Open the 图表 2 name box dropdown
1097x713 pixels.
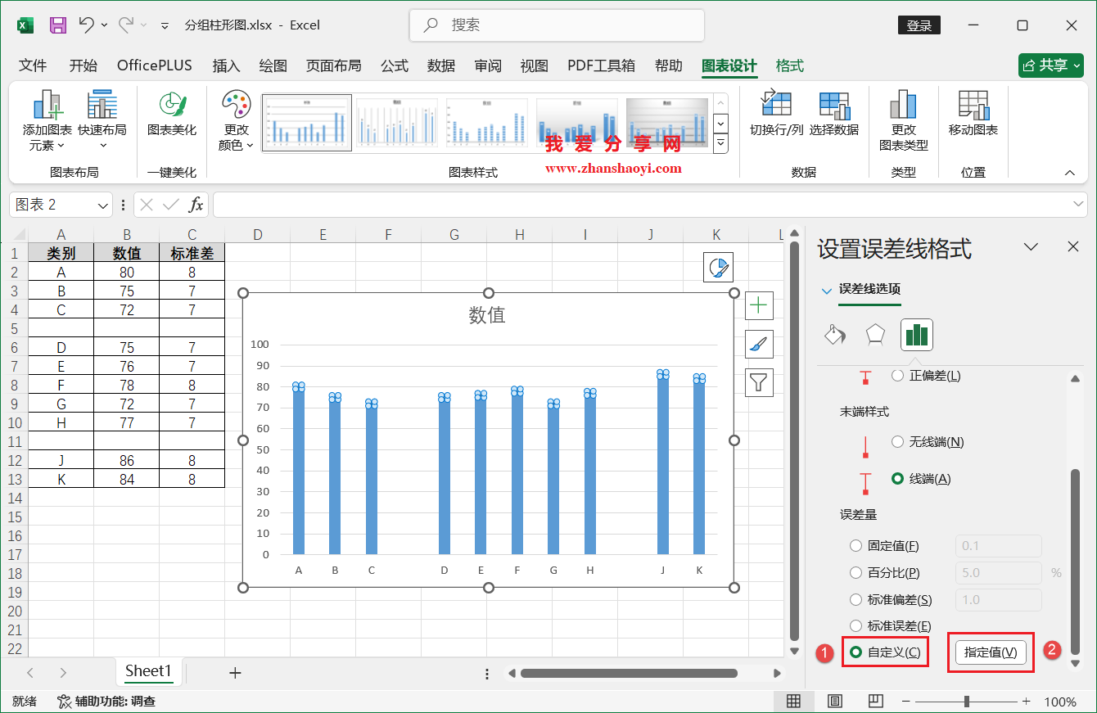[102, 205]
